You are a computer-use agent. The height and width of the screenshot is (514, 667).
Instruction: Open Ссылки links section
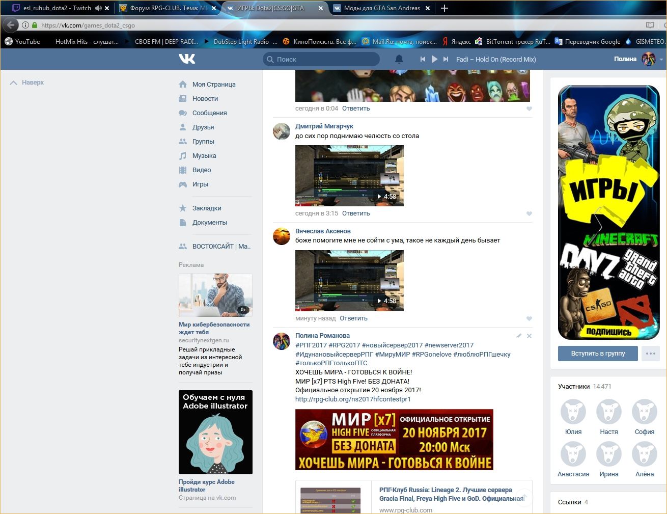click(x=570, y=502)
